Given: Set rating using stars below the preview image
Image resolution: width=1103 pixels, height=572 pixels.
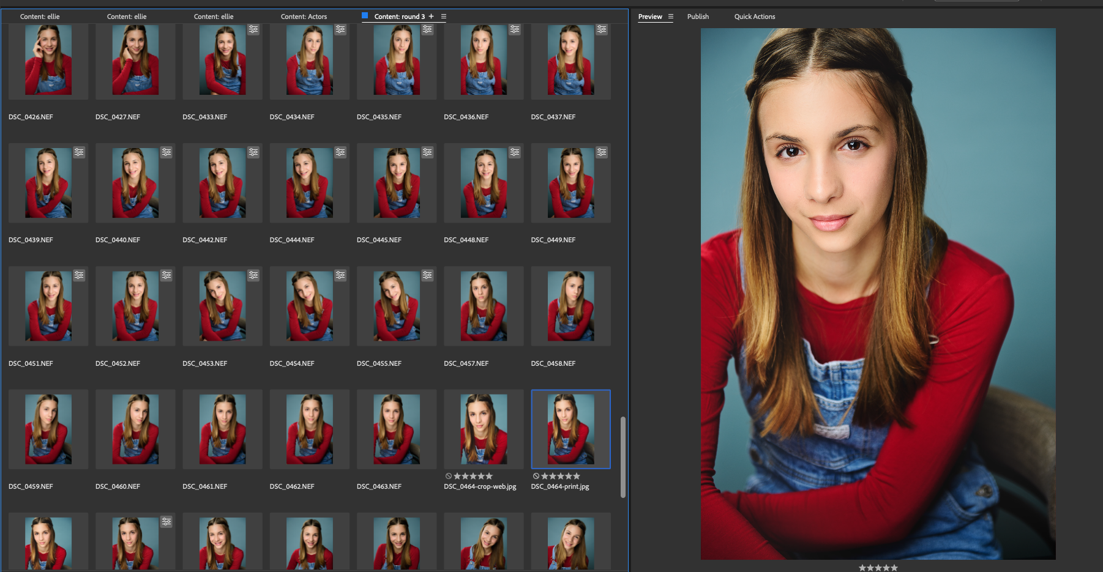Looking at the screenshot, I should (878, 567).
